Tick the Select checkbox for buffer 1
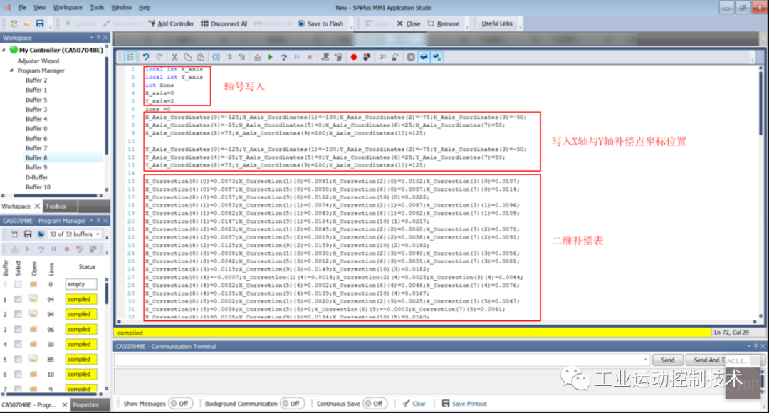Viewport: 769px width, 413px height. (18, 299)
